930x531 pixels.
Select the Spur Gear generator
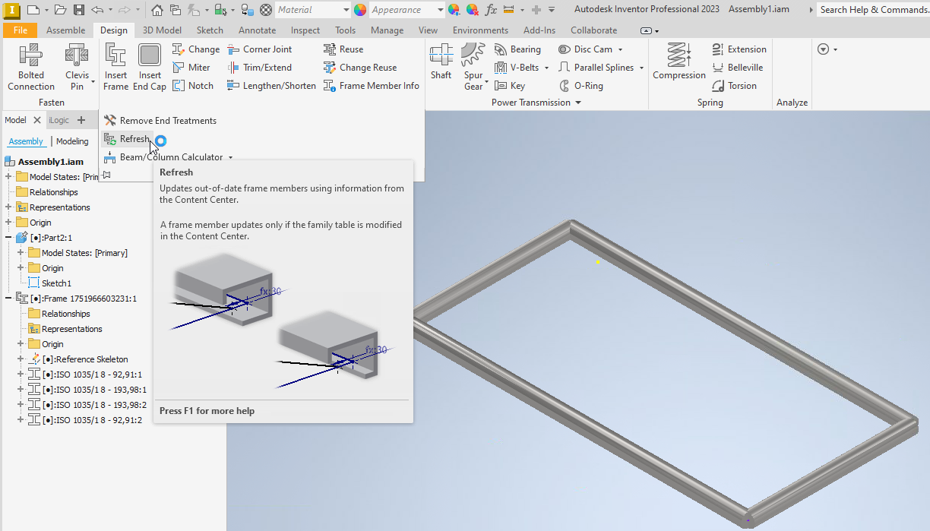point(473,67)
